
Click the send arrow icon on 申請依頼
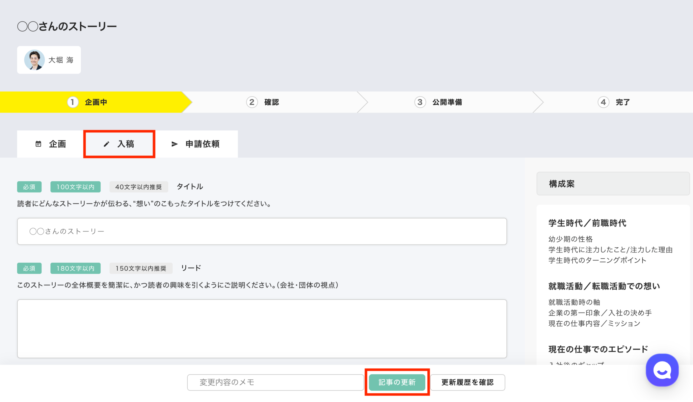(174, 144)
